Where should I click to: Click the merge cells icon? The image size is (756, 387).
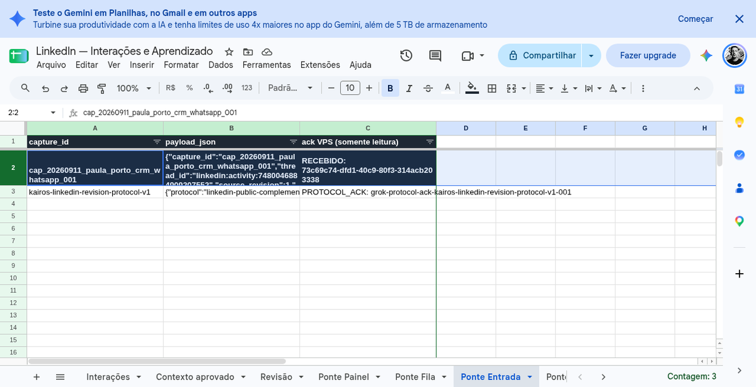click(x=512, y=88)
